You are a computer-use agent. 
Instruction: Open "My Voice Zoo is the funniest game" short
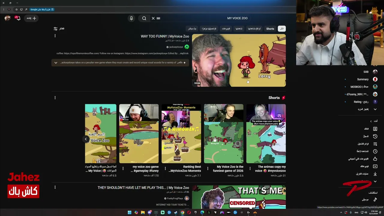[x=223, y=133]
